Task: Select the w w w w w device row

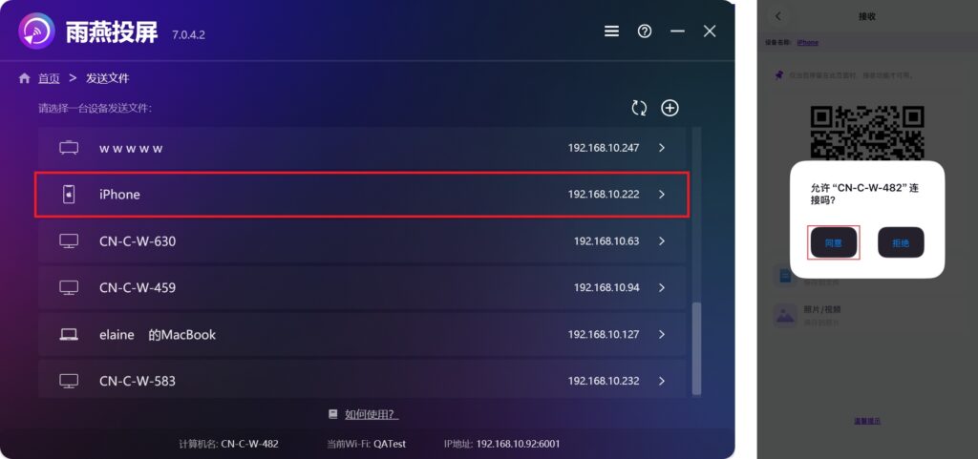Action: [362, 148]
